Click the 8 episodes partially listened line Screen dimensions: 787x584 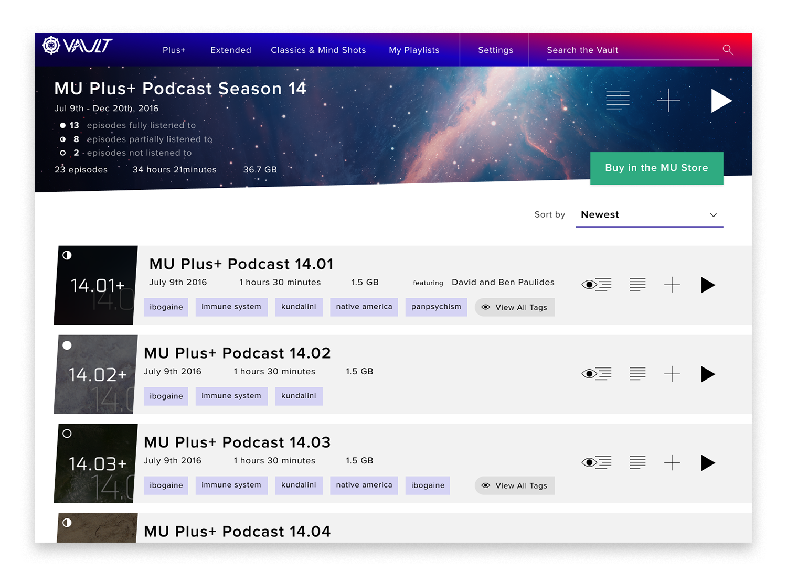pyautogui.click(x=136, y=139)
